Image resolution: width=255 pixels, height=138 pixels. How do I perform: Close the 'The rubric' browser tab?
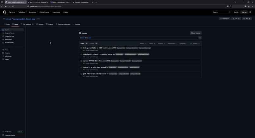click(x=92, y=2)
